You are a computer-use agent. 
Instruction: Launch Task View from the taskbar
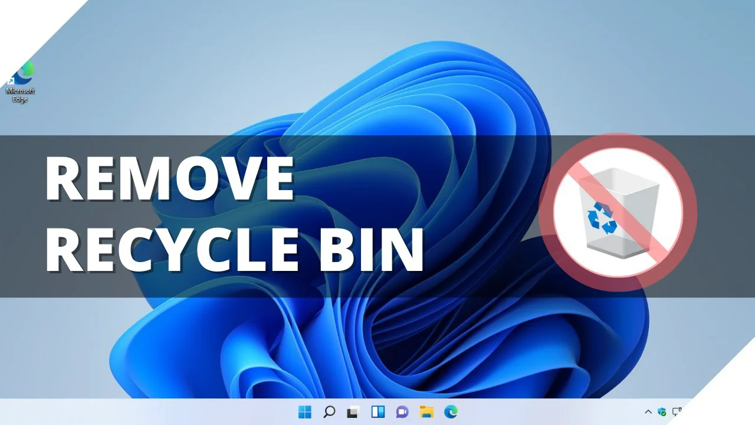[353, 412]
